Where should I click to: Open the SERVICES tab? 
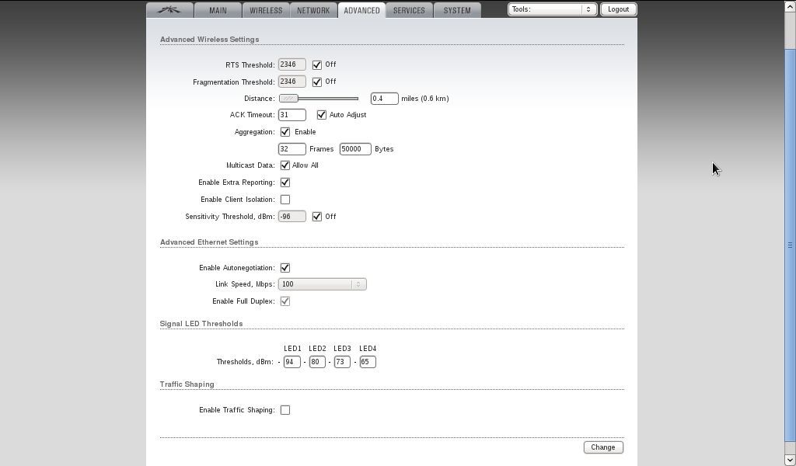pyautogui.click(x=409, y=10)
